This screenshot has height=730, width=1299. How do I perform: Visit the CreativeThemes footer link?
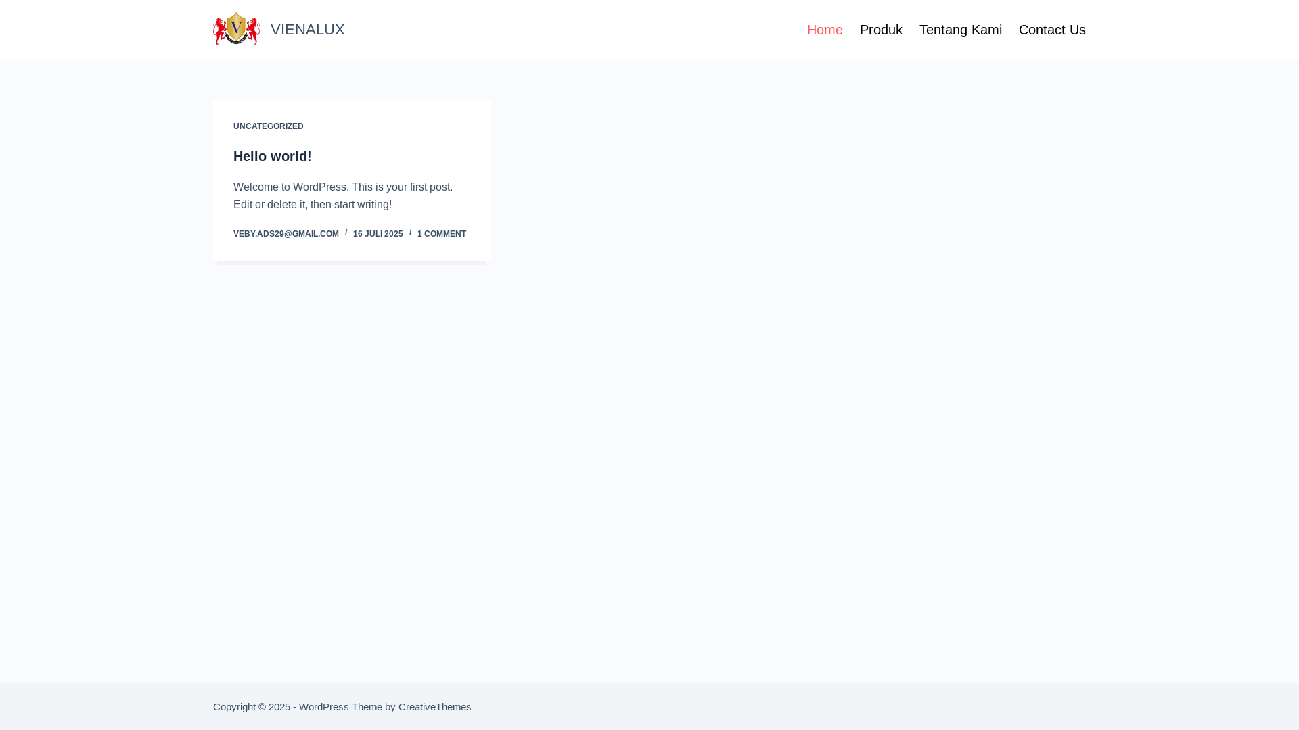point(434,707)
